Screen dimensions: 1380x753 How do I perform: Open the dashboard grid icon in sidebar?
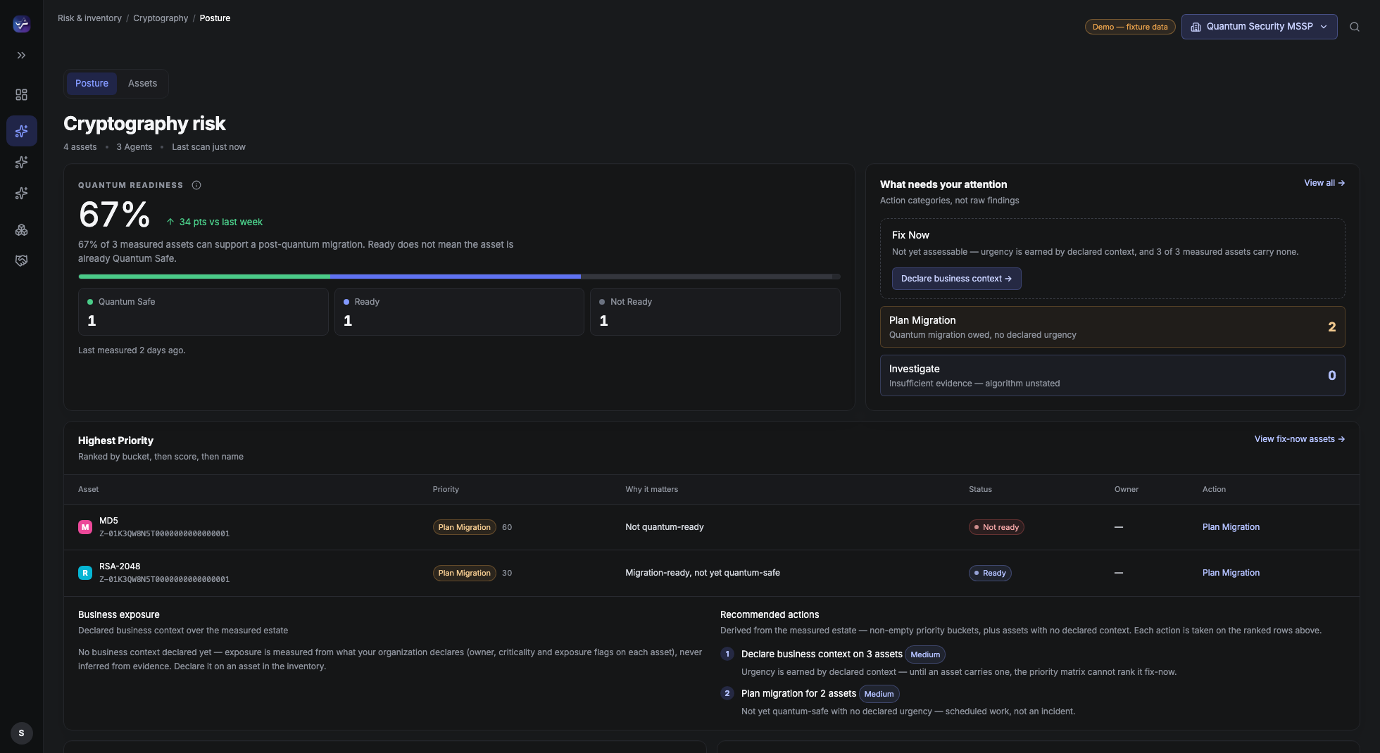click(x=22, y=94)
